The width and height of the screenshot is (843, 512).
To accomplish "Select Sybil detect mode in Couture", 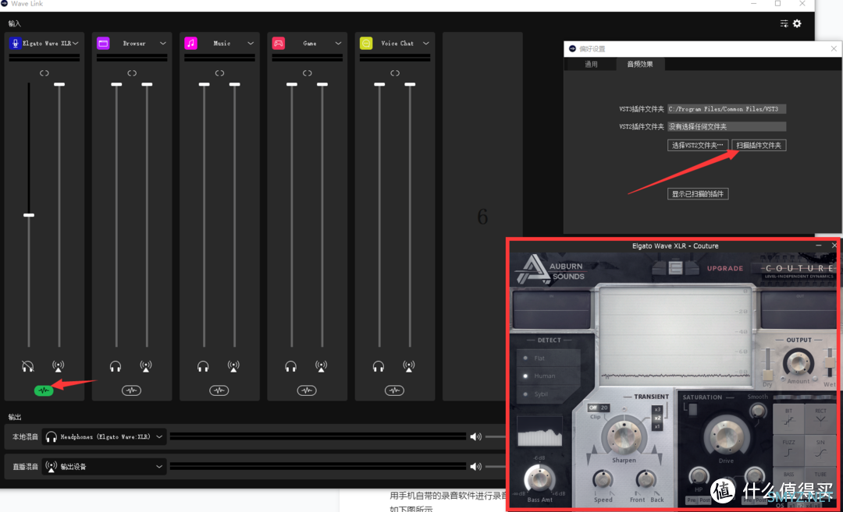I will (539, 394).
